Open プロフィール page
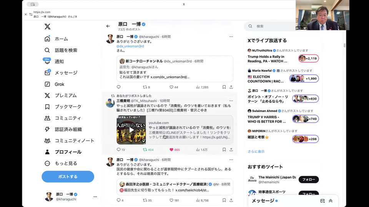Screen dimensions: 369x207 point(63,152)
